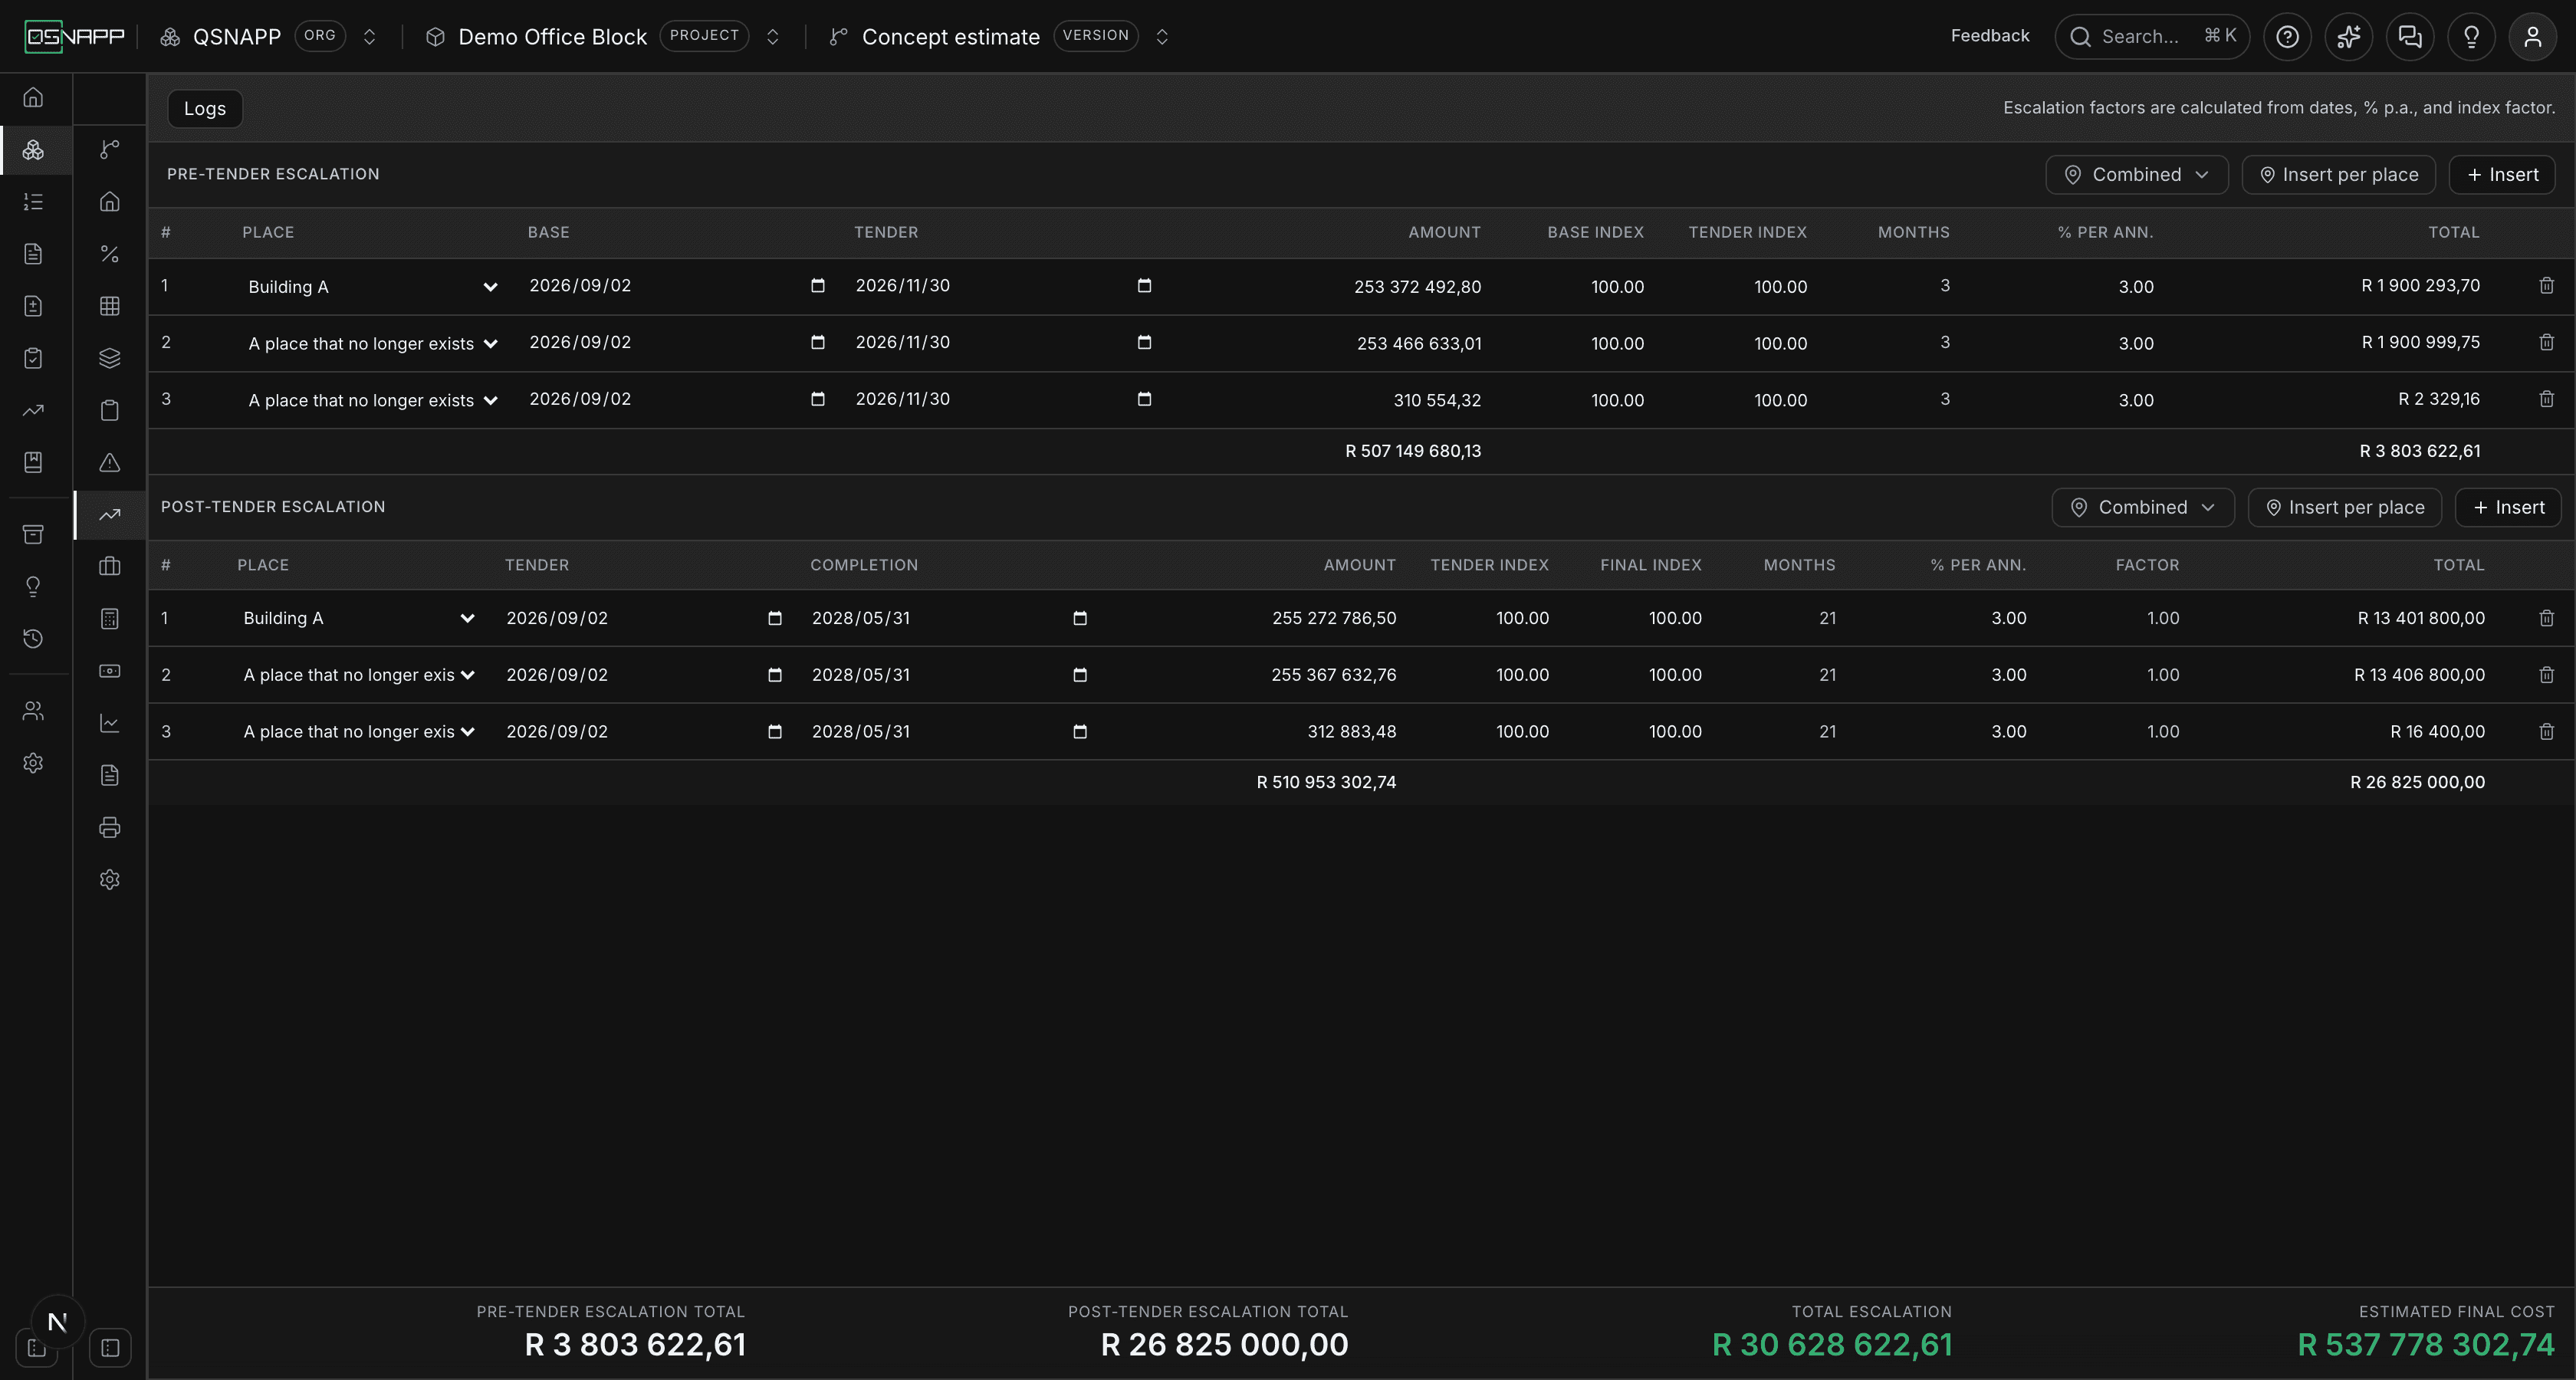Open the post-tender Combined dropdown
Viewport: 2576px width, 1380px height.
pos(2142,508)
